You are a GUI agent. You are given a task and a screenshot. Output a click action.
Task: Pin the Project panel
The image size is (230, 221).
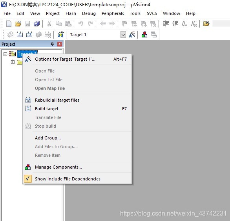(52, 44)
